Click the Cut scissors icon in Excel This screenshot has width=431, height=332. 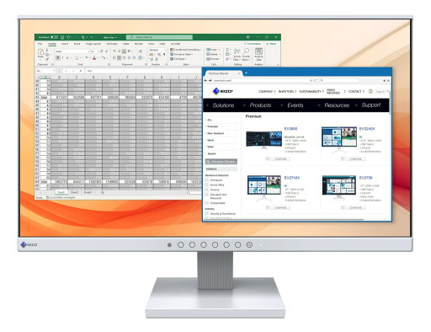point(47,50)
